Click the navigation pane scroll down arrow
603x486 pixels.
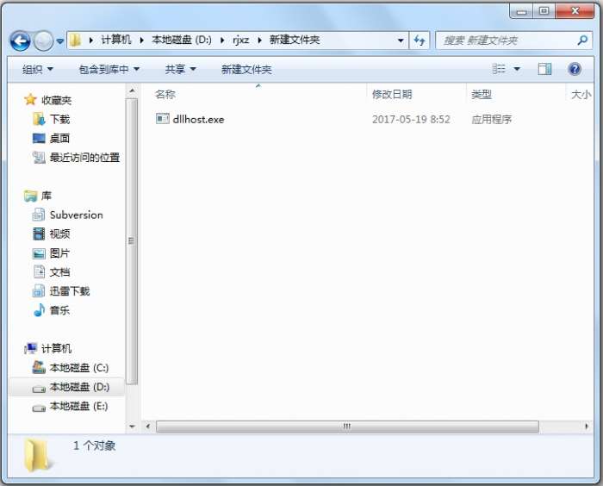[x=132, y=427]
